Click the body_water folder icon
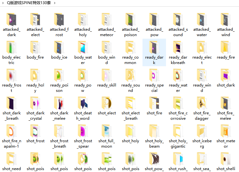Screen dimensions: 239x172 [83, 48]
